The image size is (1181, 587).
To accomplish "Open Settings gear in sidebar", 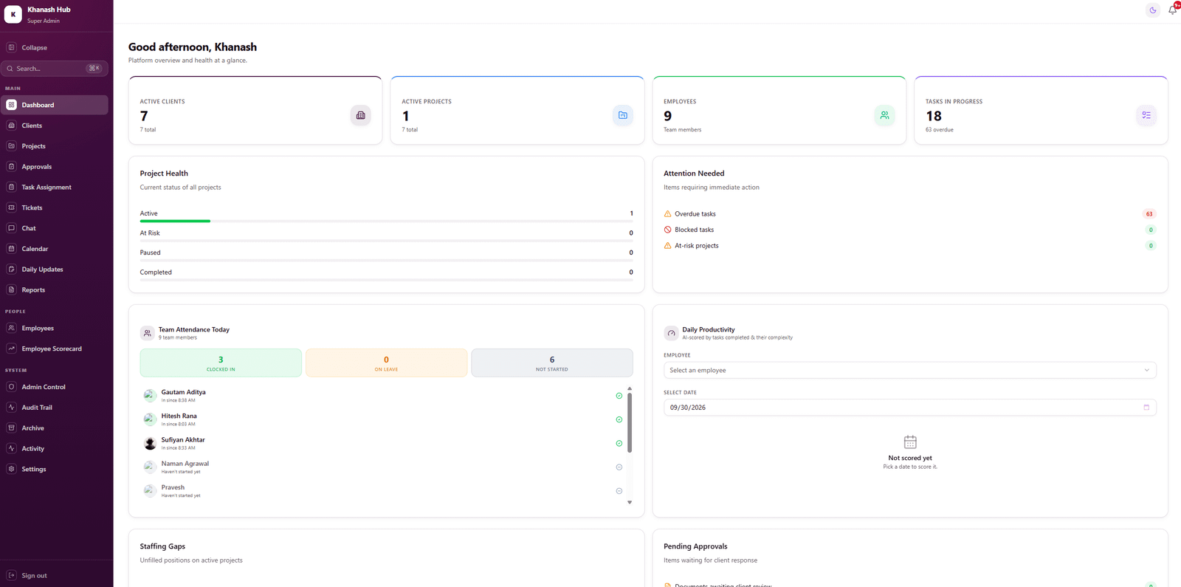I will (x=11, y=469).
